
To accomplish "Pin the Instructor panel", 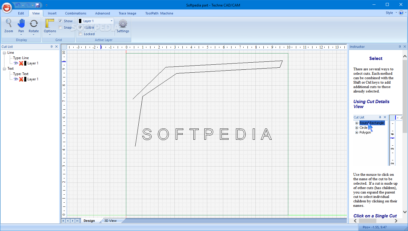I will (x=400, y=47).
